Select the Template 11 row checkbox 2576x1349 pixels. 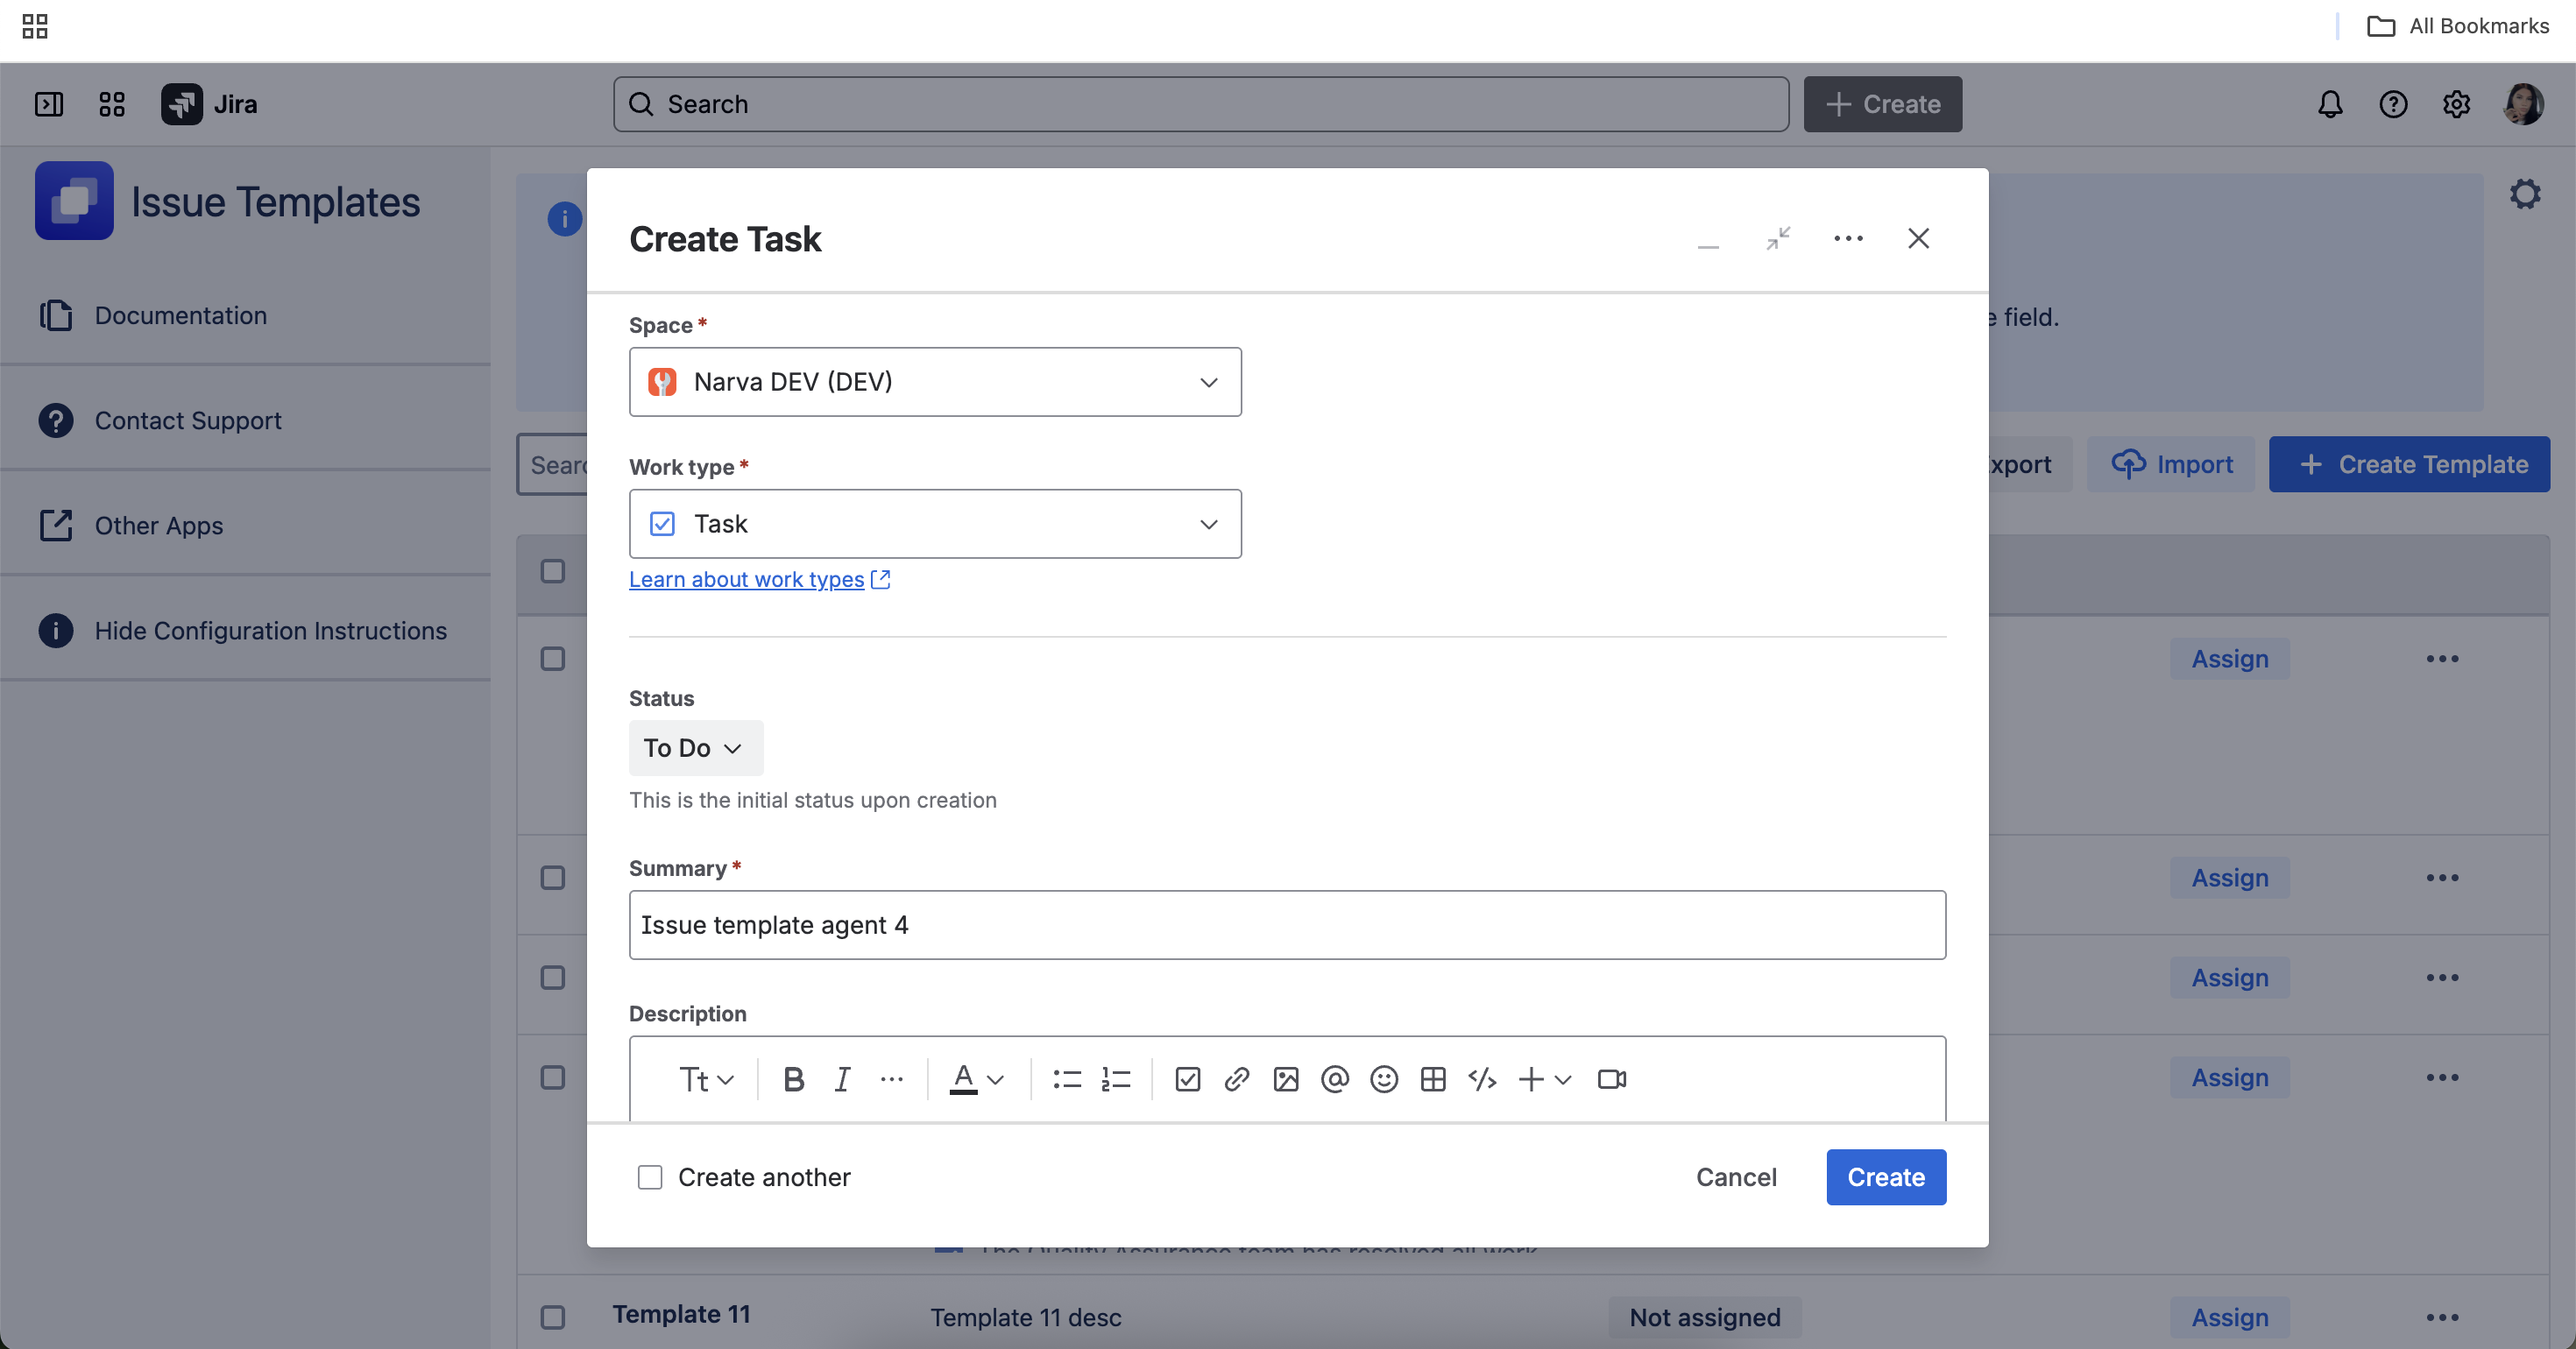[552, 1317]
